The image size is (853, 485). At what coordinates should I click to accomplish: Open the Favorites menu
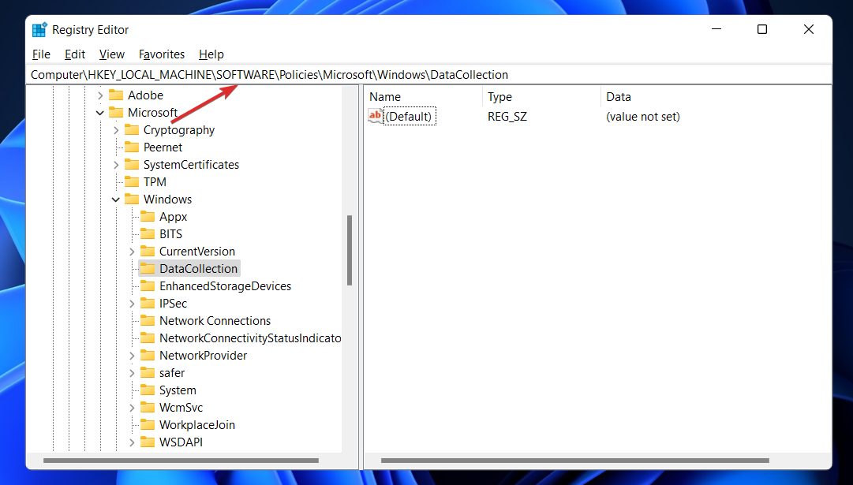[162, 54]
